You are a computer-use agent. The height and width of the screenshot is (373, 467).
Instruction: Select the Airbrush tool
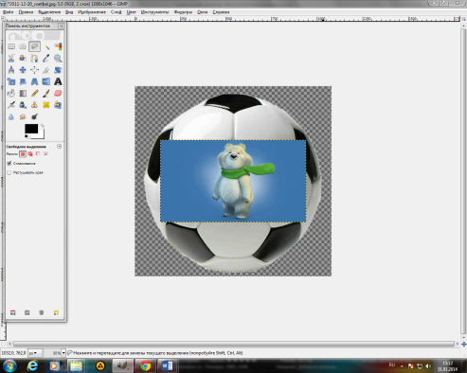[11, 105]
